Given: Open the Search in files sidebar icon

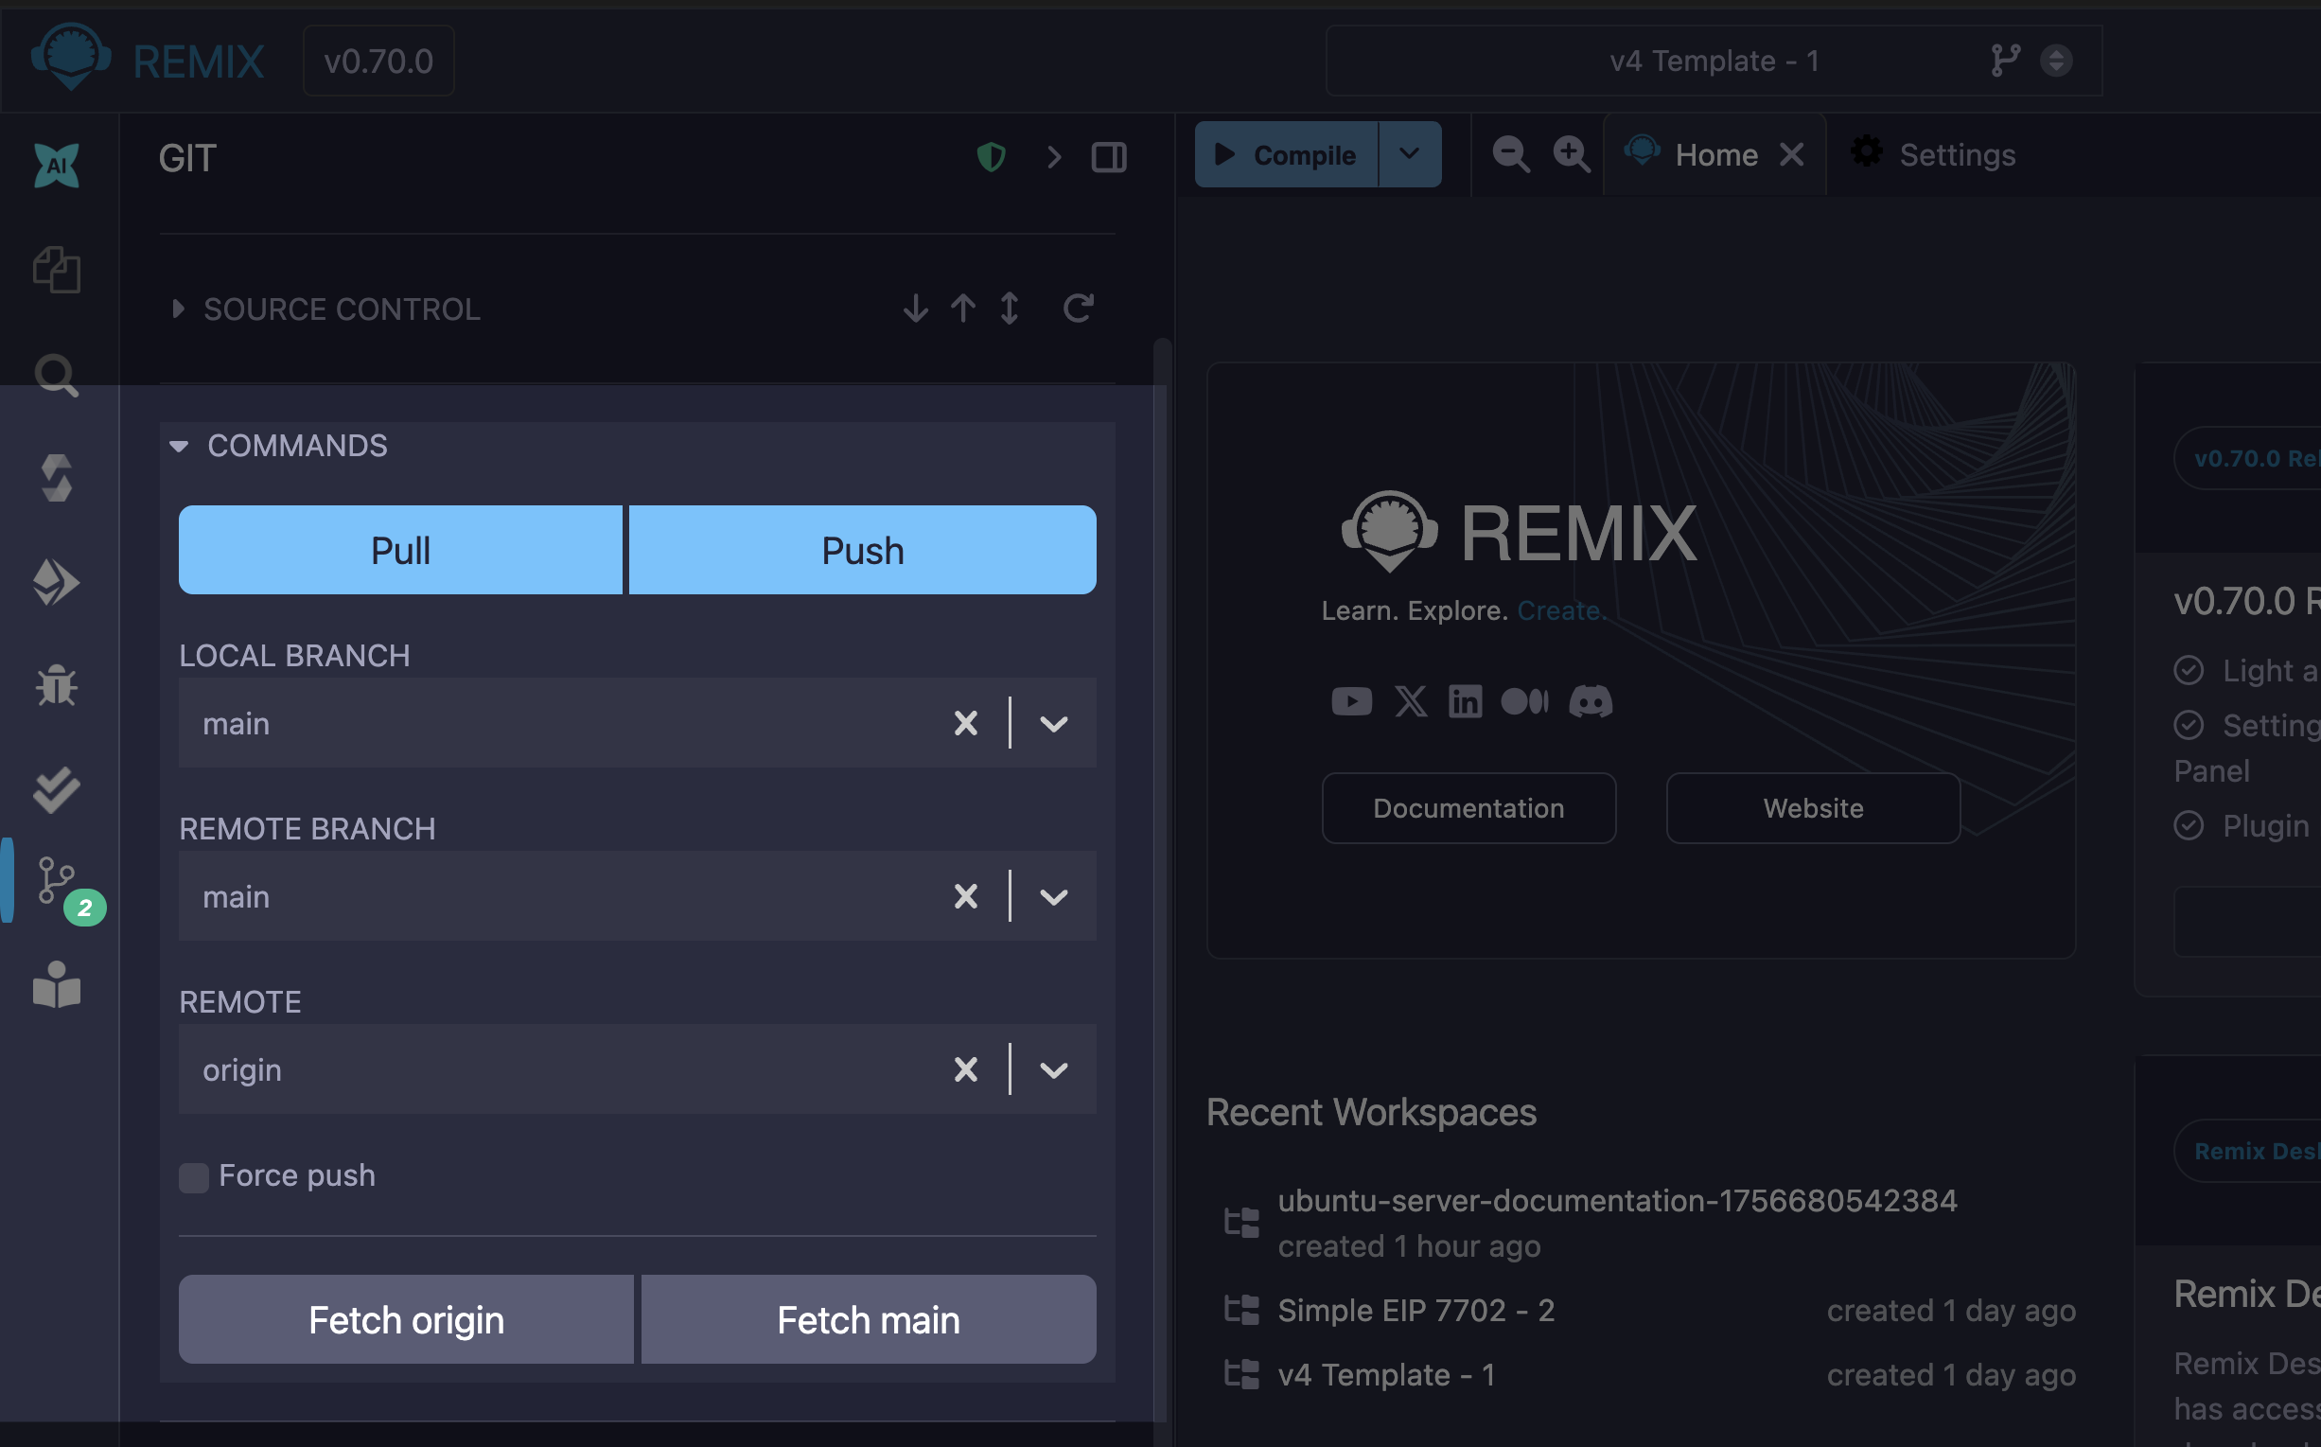Looking at the screenshot, I should pos(57,375).
